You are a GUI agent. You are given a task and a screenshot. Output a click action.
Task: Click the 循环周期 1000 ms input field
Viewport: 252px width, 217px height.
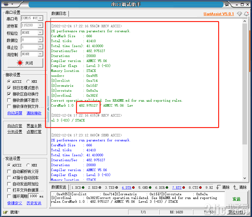point(34,196)
